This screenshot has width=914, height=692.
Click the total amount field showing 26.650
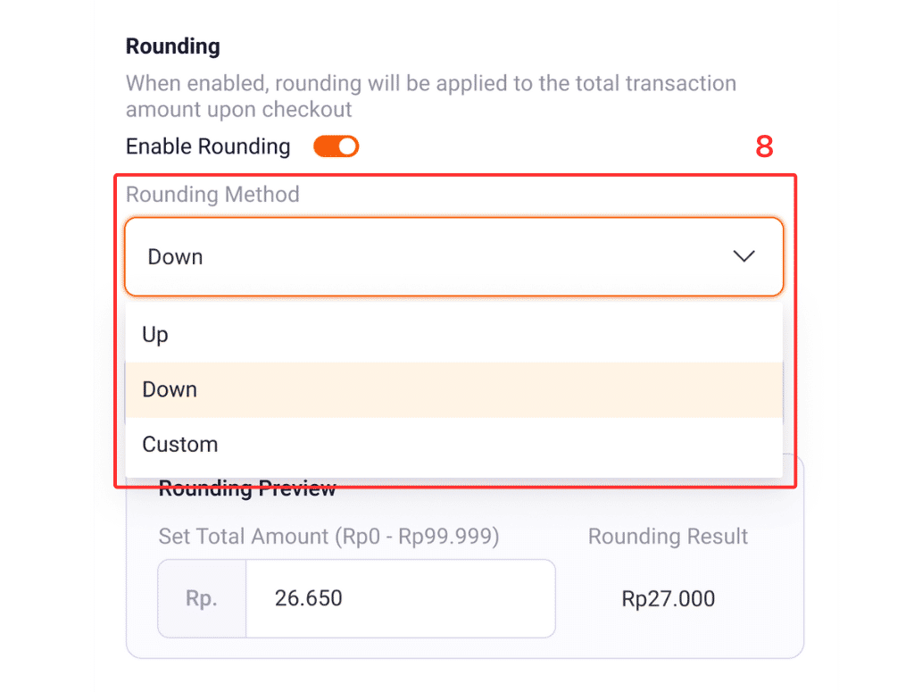pyautogui.click(x=400, y=598)
